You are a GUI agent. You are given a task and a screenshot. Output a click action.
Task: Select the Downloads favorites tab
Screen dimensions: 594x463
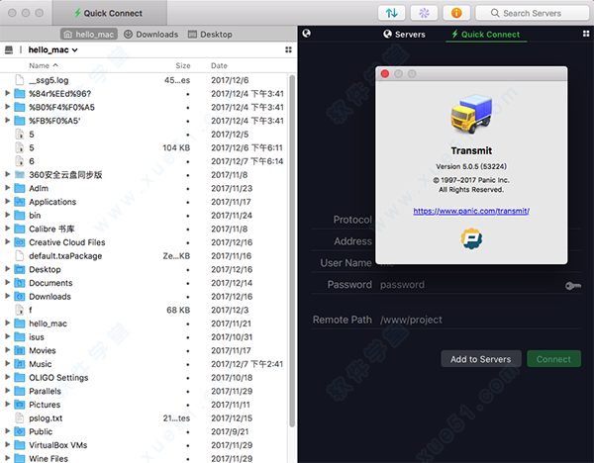(151, 34)
